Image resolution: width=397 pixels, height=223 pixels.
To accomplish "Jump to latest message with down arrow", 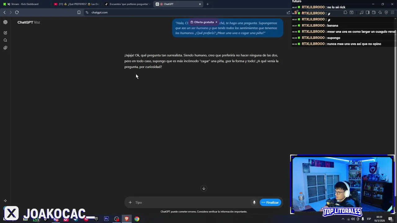I will [204, 188].
